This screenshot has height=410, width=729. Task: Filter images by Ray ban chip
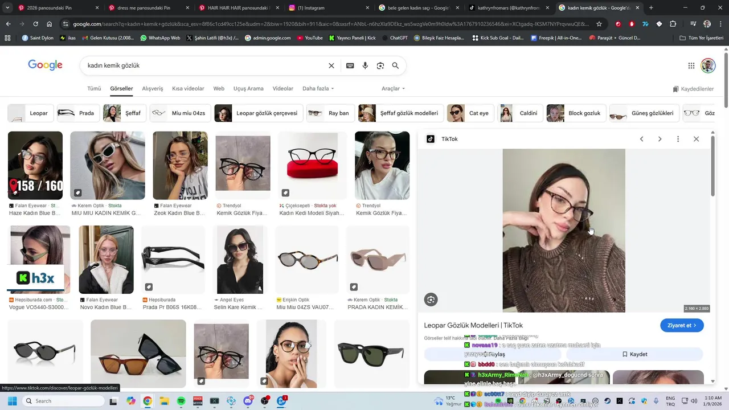click(x=330, y=113)
